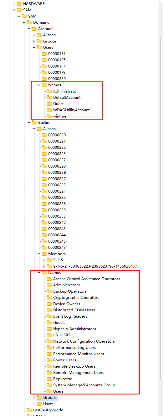The width and height of the screenshot is (164, 417).
Task: Expand the Aliases key under Account
Action: point(34,35)
